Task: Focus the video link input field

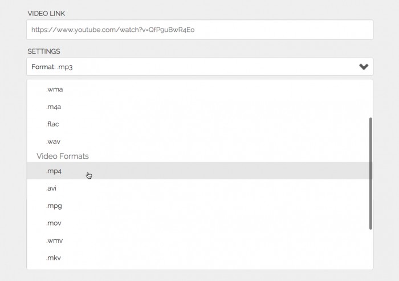Action: point(199,30)
